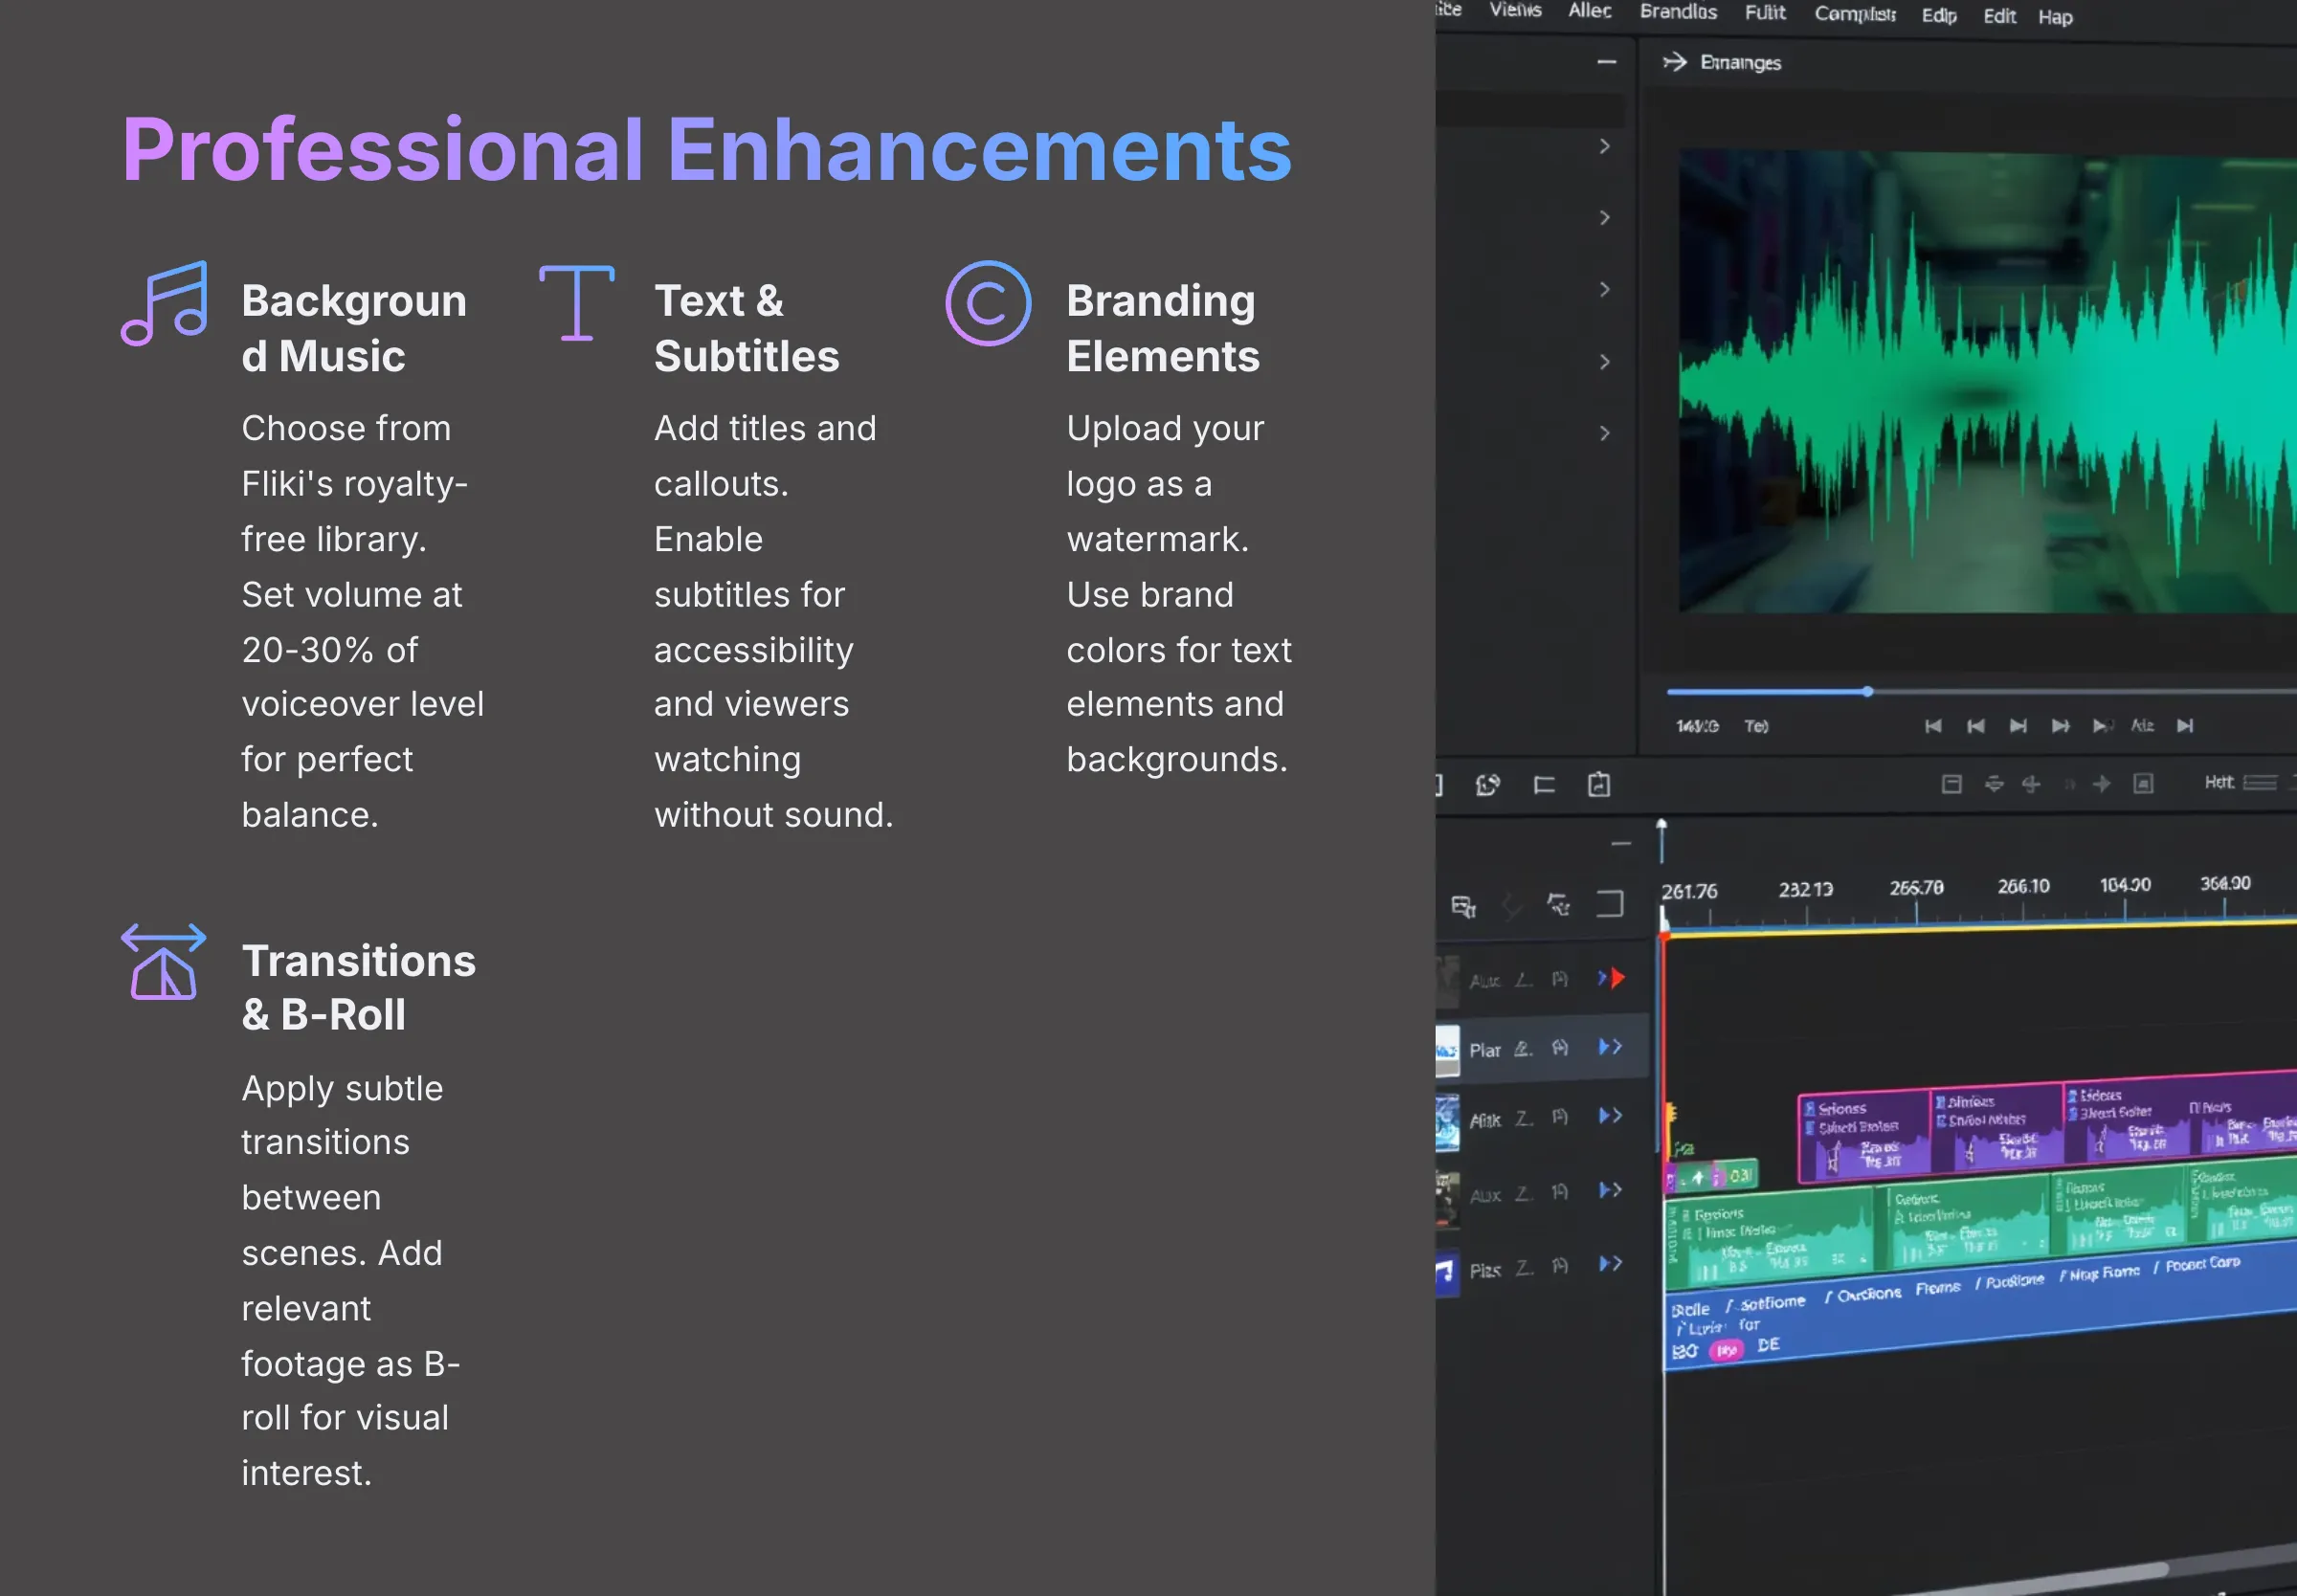
Task: Click the Z icon on the Pizs track
Action: (x=1523, y=1268)
